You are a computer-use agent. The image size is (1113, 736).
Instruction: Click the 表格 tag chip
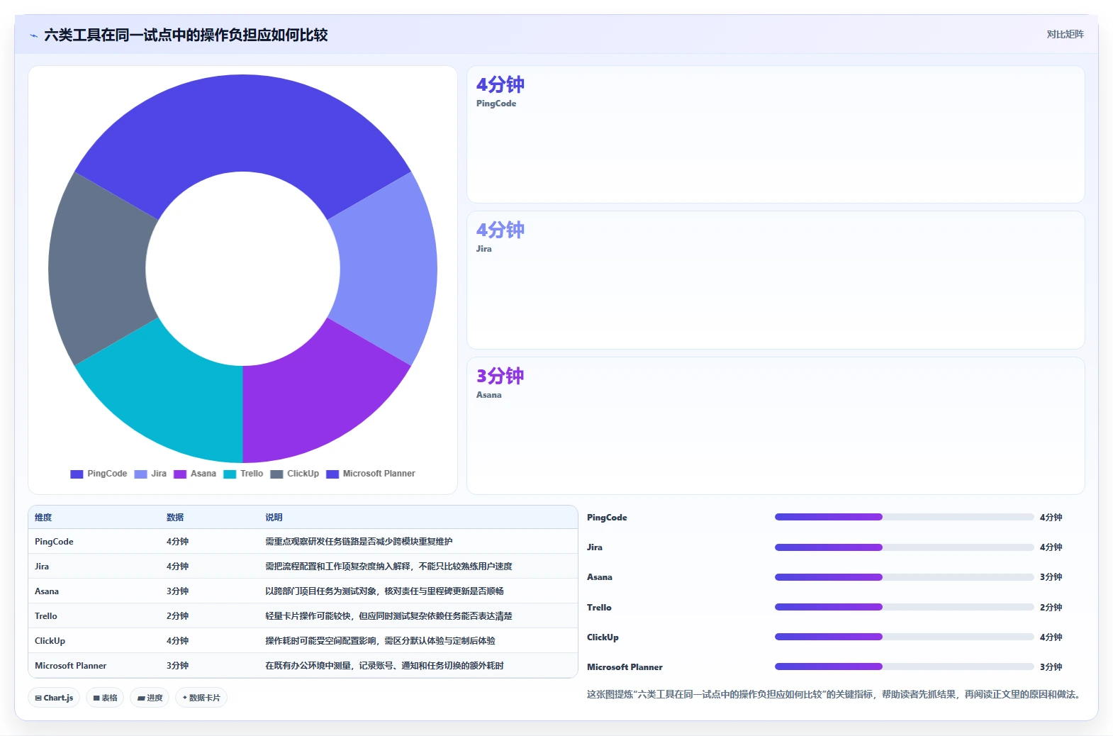tap(105, 698)
